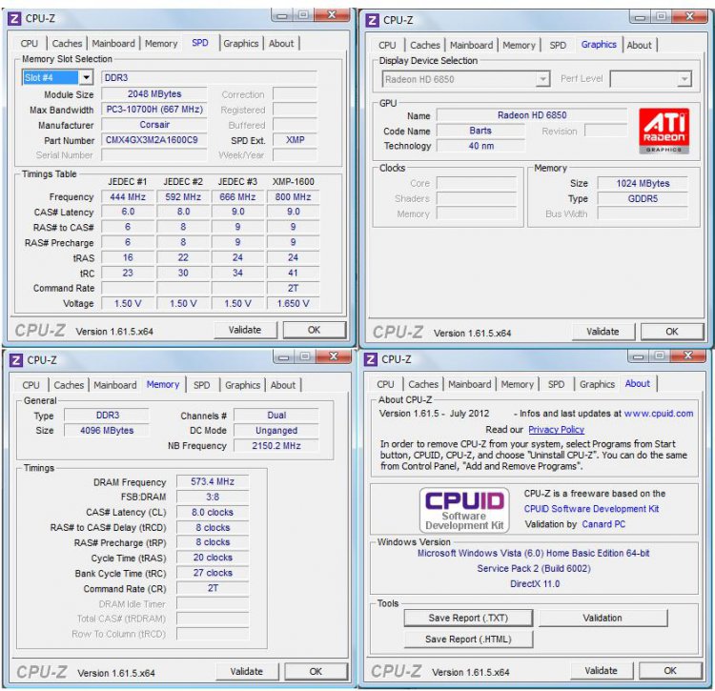This screenshot has height=691, width=715.
Task: Open Memory tab in the SPD window
Action: coord(161,43)
